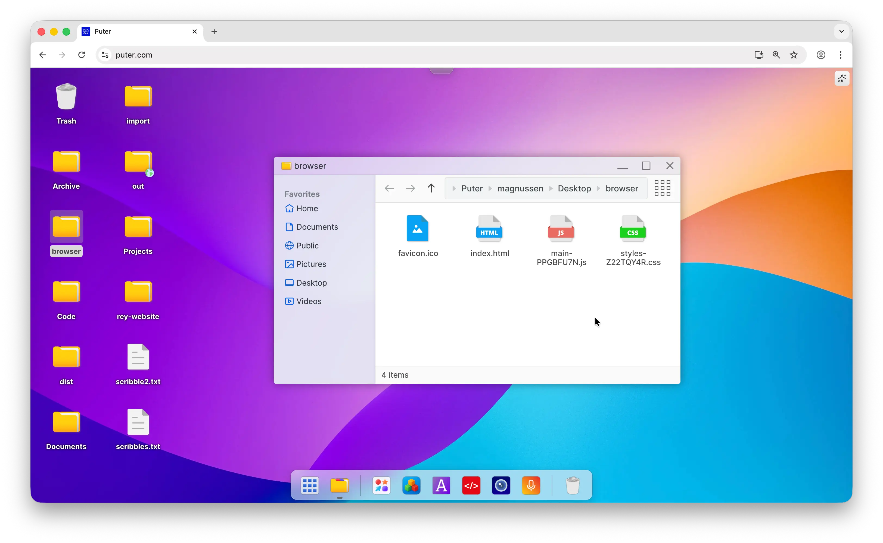
Task: Open Documents in Favorites sidebar
Action: pos(317,227)
